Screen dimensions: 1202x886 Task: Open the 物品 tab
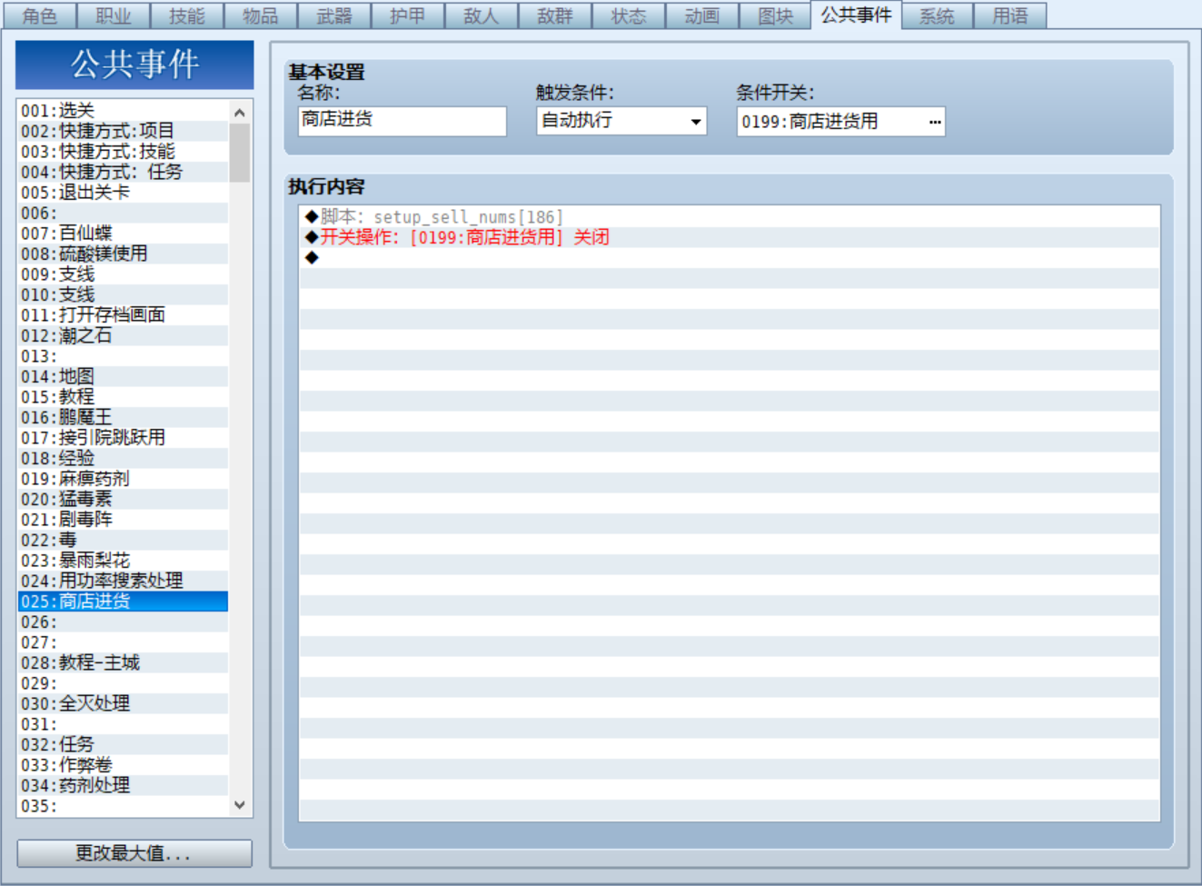260,15
